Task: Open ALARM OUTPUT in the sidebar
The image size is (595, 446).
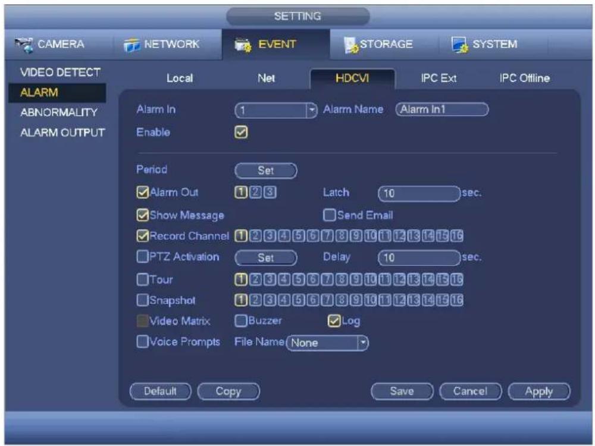Action: 62,132
